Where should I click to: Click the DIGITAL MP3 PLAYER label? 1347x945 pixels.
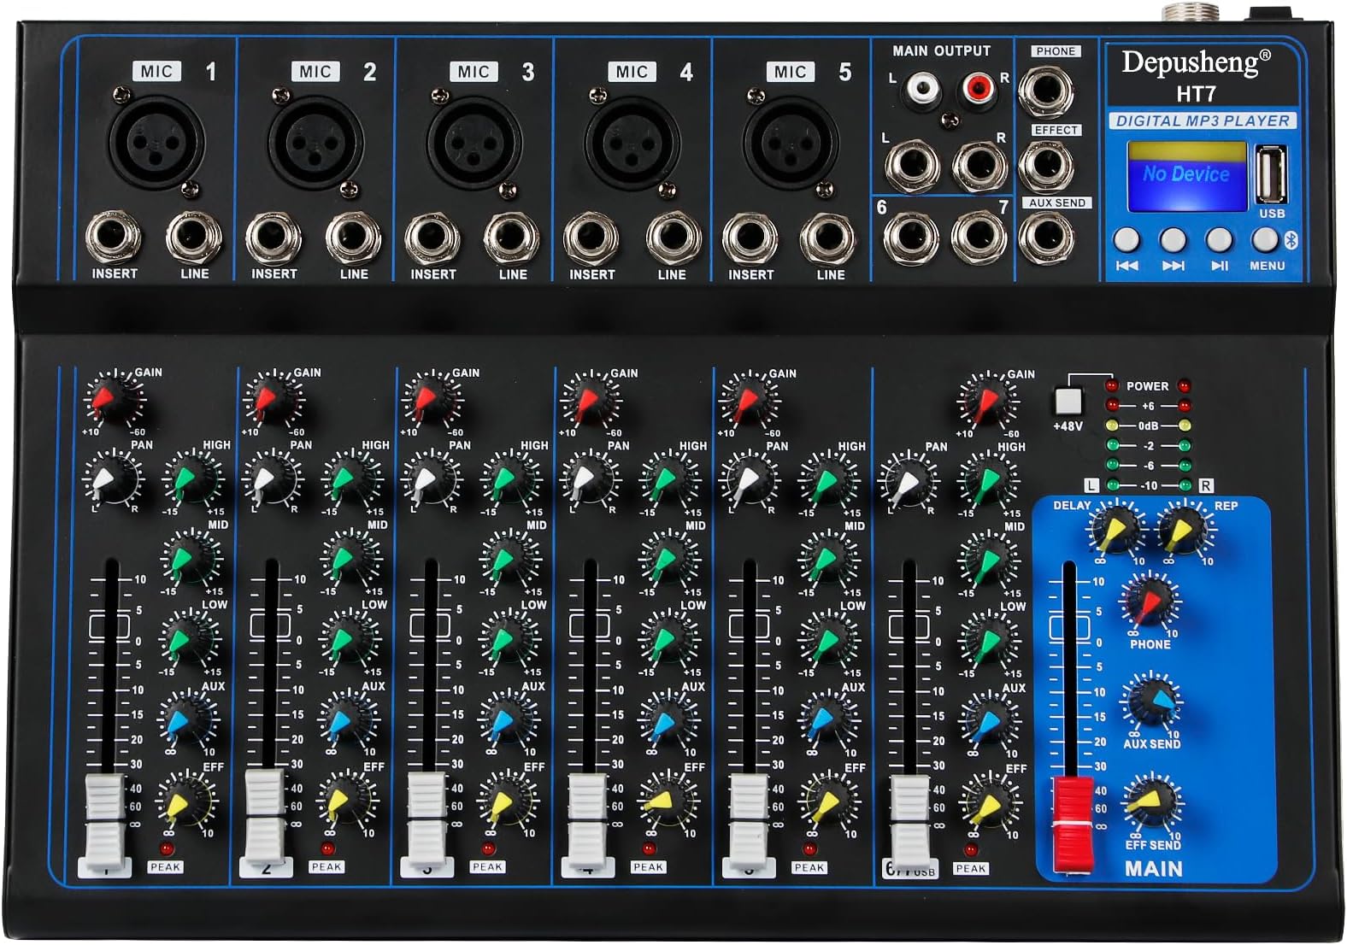[1202, 120]
